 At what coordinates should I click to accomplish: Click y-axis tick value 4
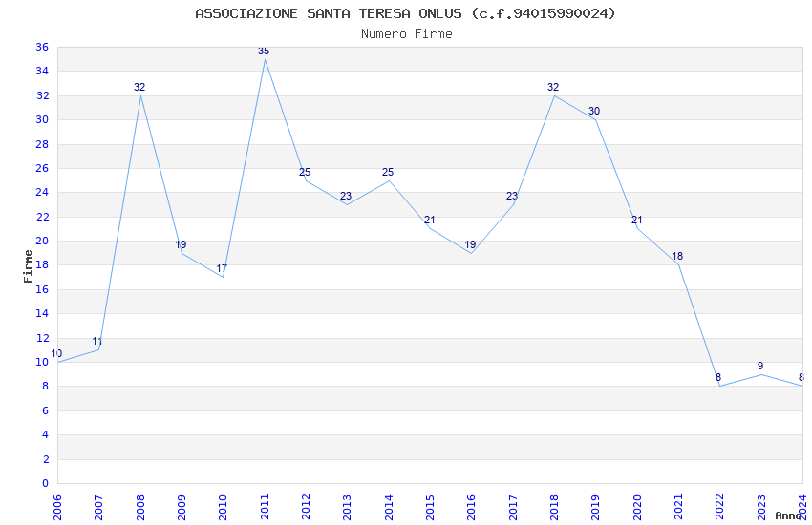(45, 435)
